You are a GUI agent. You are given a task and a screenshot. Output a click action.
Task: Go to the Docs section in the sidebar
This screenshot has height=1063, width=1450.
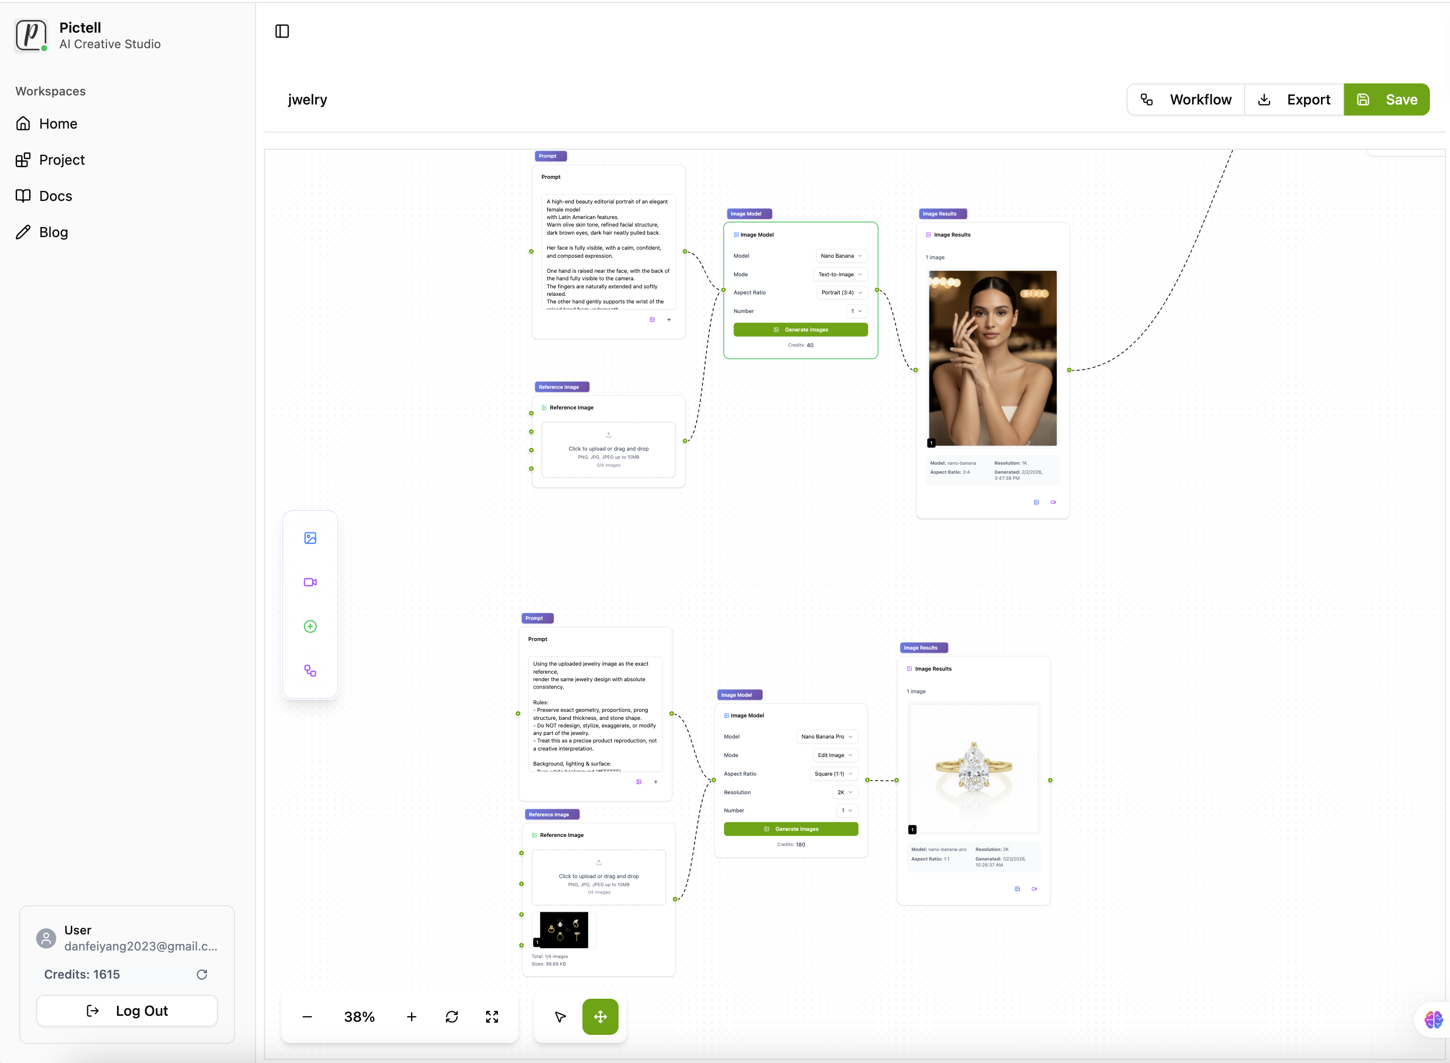tap(55, 195)
